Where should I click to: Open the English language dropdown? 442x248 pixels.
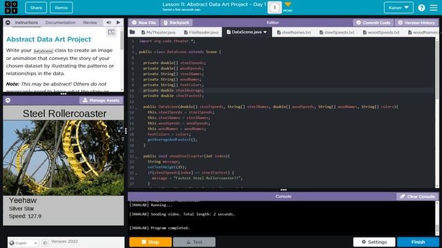pyautogui.click(x=23, y=243)
